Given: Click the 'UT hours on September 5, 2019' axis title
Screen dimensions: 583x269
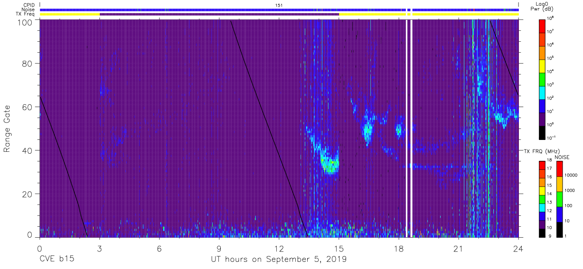Looking at the screenshot, I should tap(279, 259).
